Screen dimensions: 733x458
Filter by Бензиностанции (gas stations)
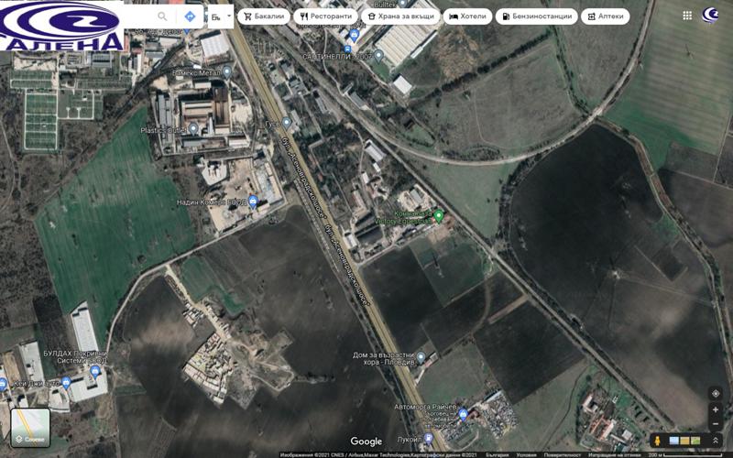537,16
